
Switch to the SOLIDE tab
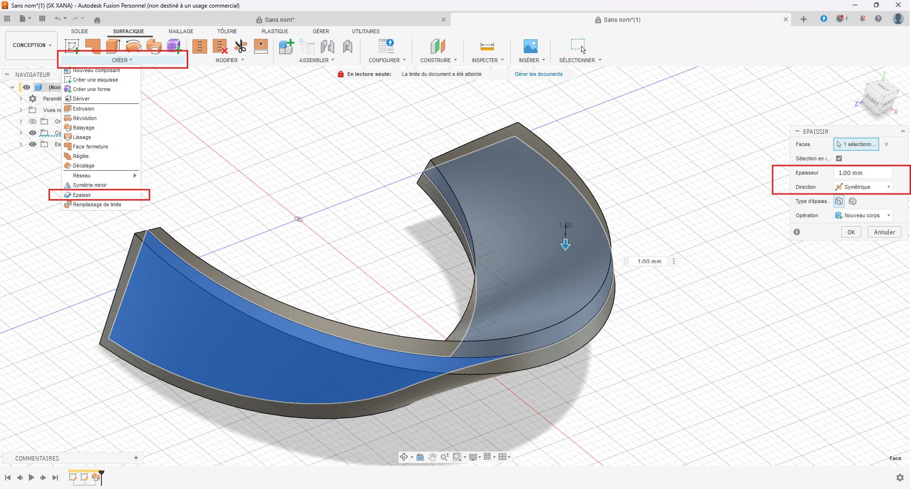tap(80, 31)
